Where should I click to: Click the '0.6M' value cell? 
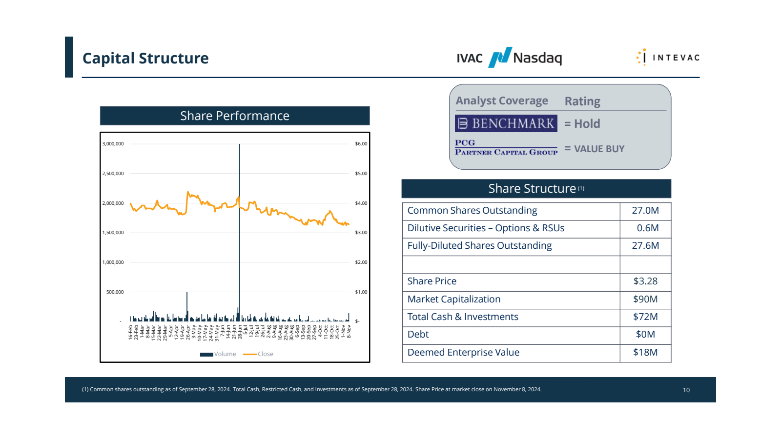[645, 229]
